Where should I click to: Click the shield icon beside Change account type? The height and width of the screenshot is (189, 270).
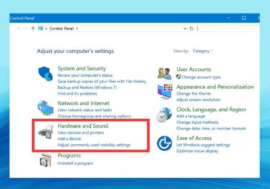point(178,77)
